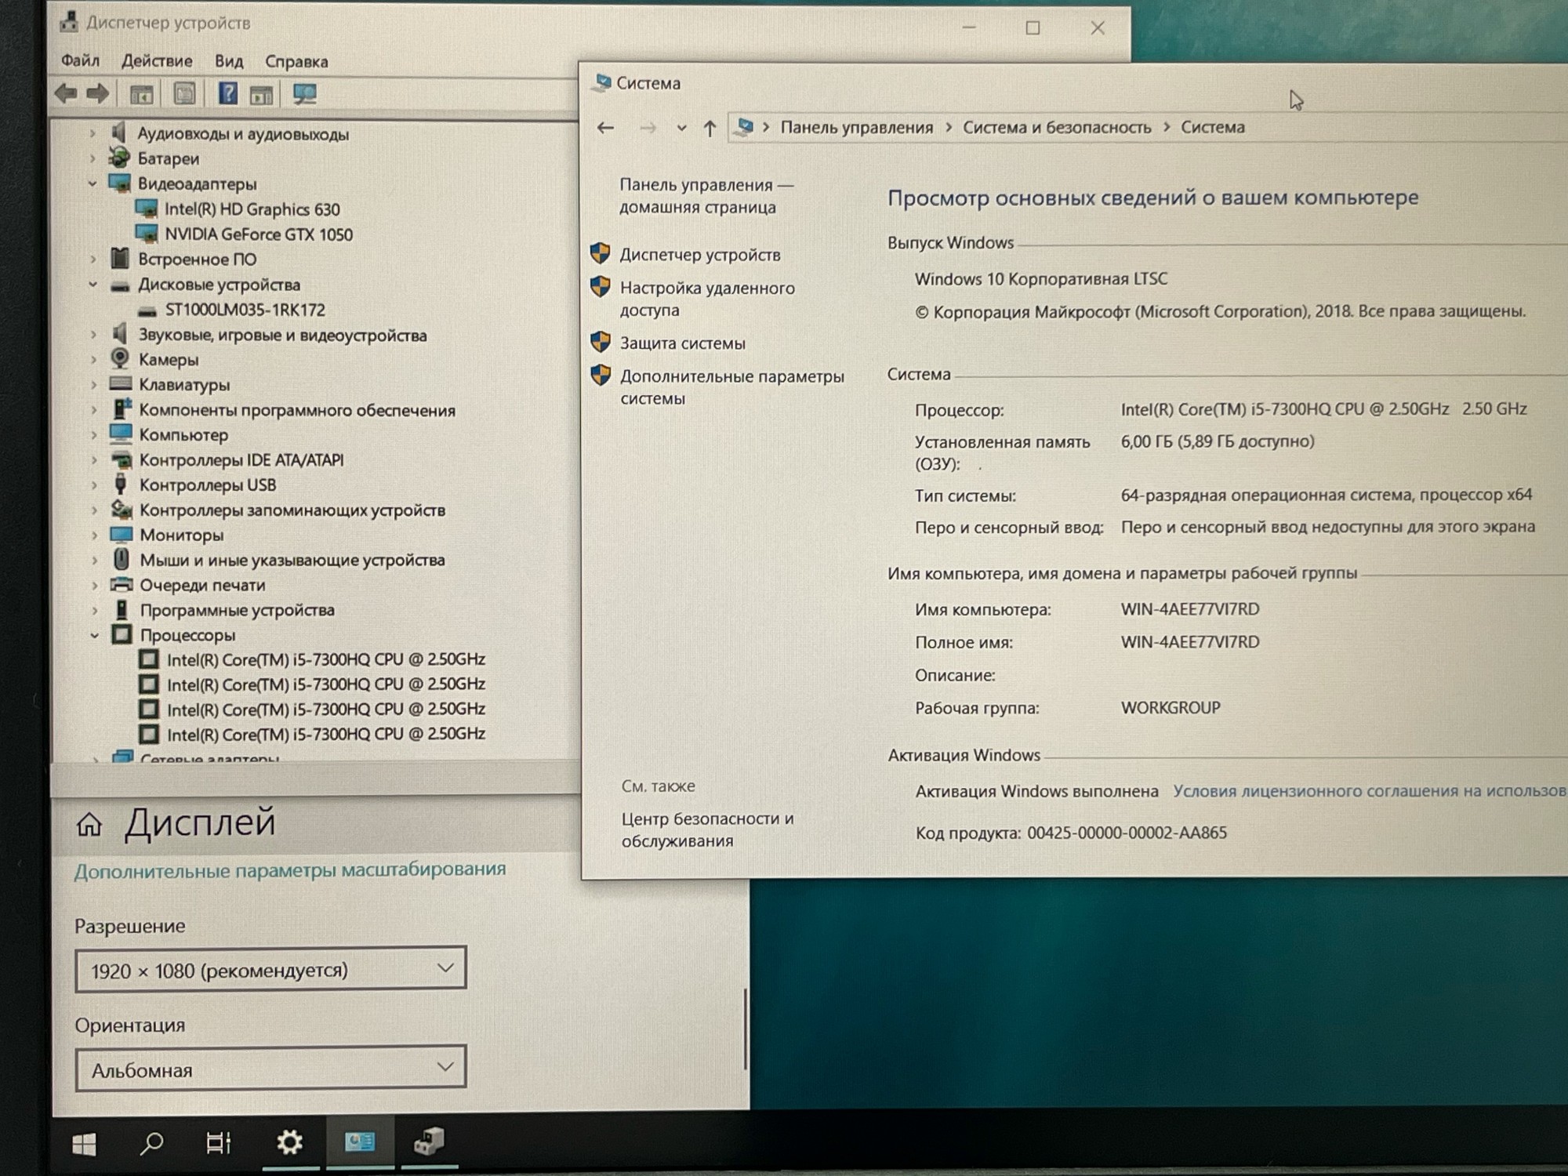Open recent locations dropdown in Система window
The height and width of the screenshot is (1176, 1568).
(x=681, y=128)
